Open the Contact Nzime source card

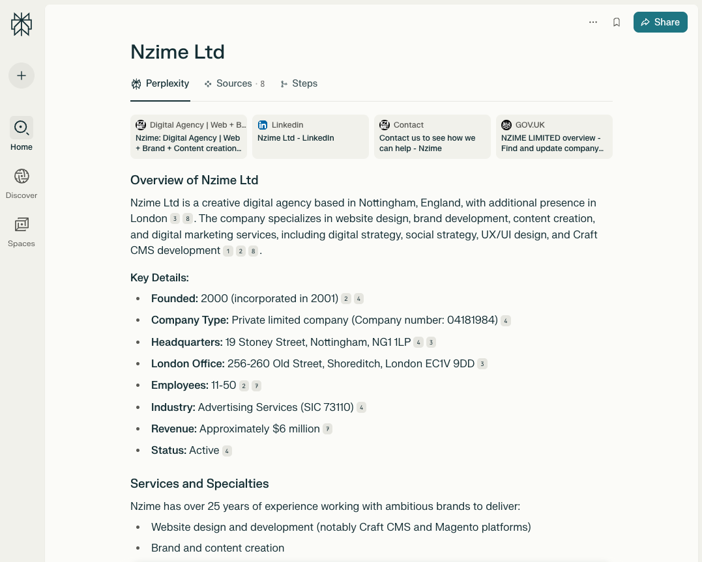click(432, 137)
